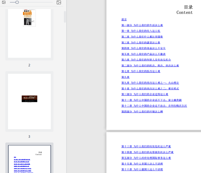Click the small thumbnail size icon
Viewport: 201px width, 173px height.
point(4,2)
